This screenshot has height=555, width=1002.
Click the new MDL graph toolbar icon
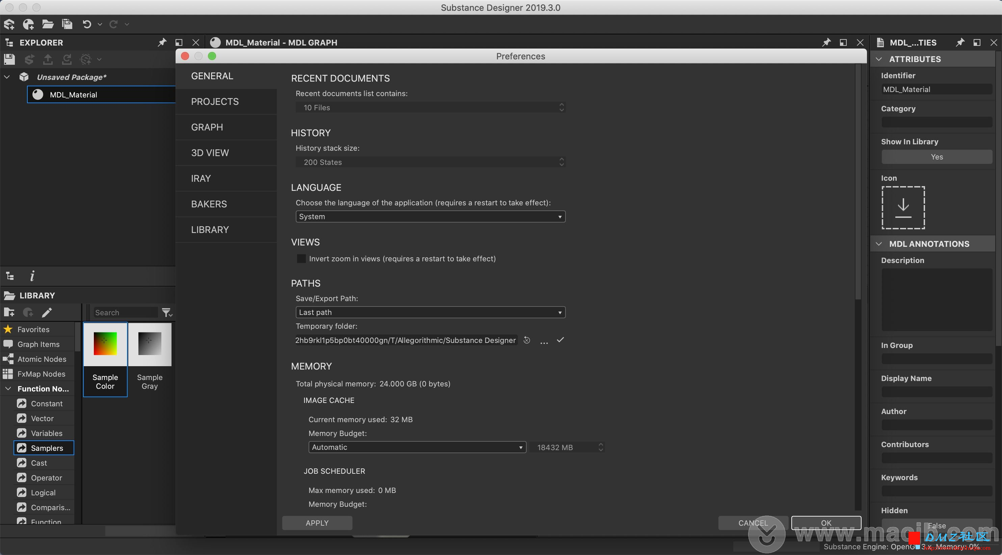[x=28, y=25]
